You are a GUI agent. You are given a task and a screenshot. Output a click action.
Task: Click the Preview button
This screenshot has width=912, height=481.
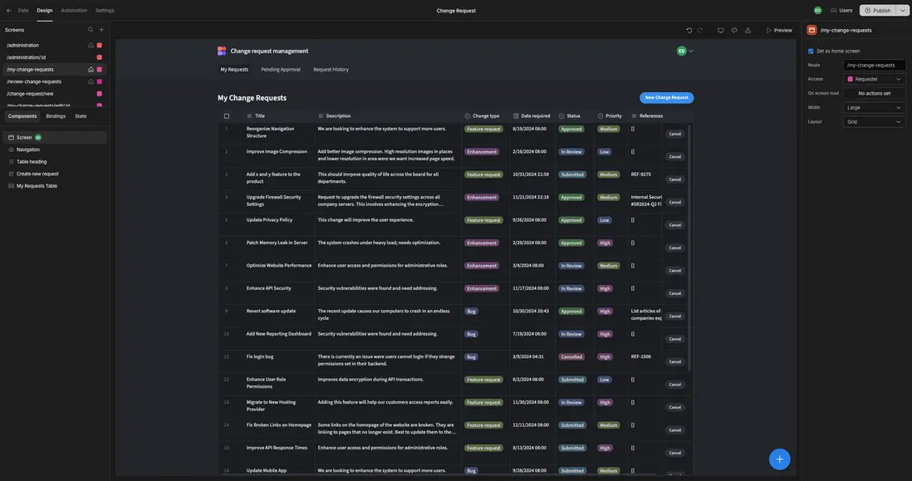tap(778, 30)
